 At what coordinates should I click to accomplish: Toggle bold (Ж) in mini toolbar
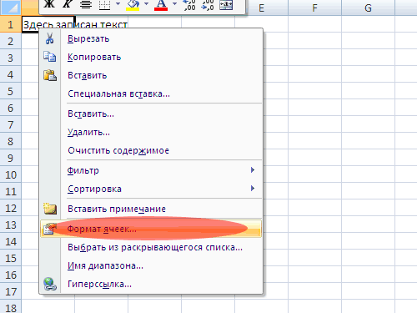coord(49,4)
